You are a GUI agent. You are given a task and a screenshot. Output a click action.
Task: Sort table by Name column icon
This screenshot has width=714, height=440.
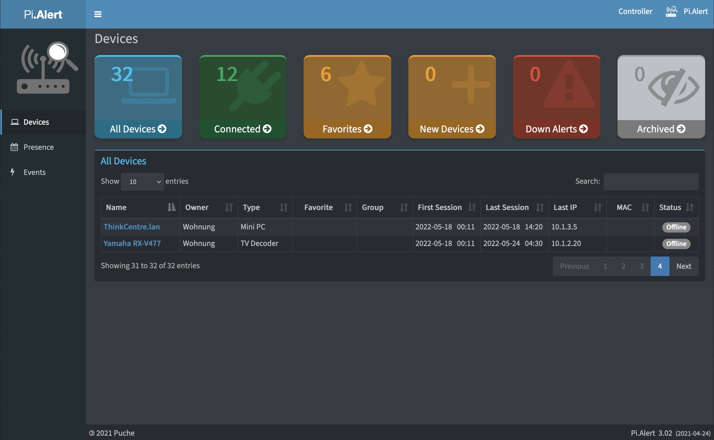[172, 207]
